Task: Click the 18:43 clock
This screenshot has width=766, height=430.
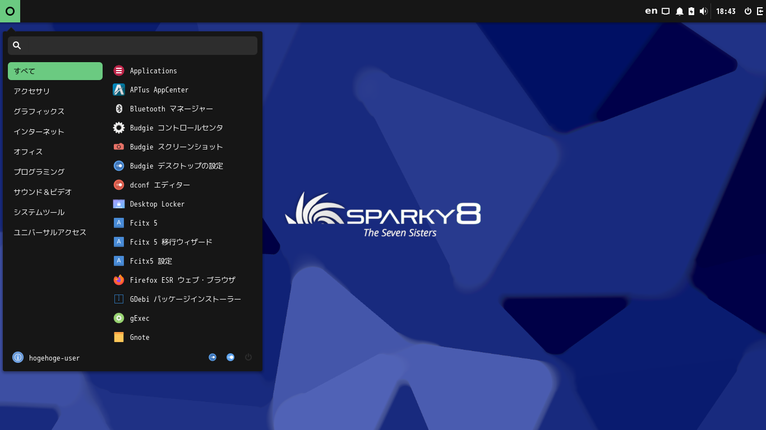Action: click(726, 11)
